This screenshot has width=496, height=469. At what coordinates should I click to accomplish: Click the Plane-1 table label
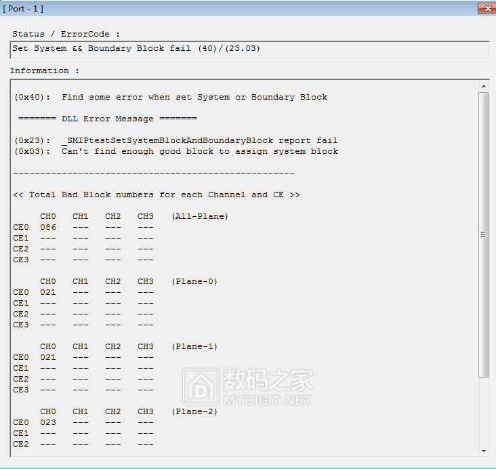coord(194,346)
